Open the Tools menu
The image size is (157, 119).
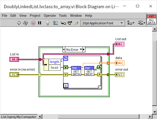pos(63,16)
